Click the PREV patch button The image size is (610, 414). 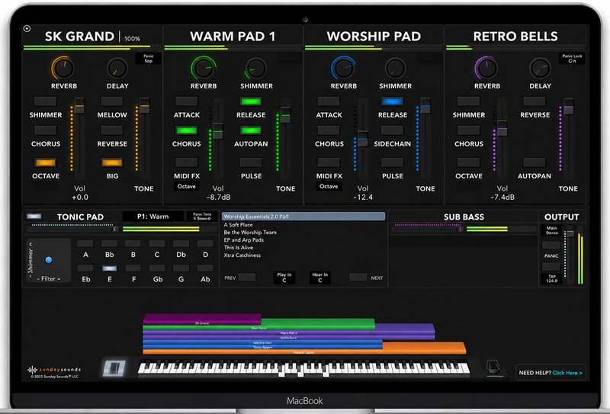coord(247,278)
